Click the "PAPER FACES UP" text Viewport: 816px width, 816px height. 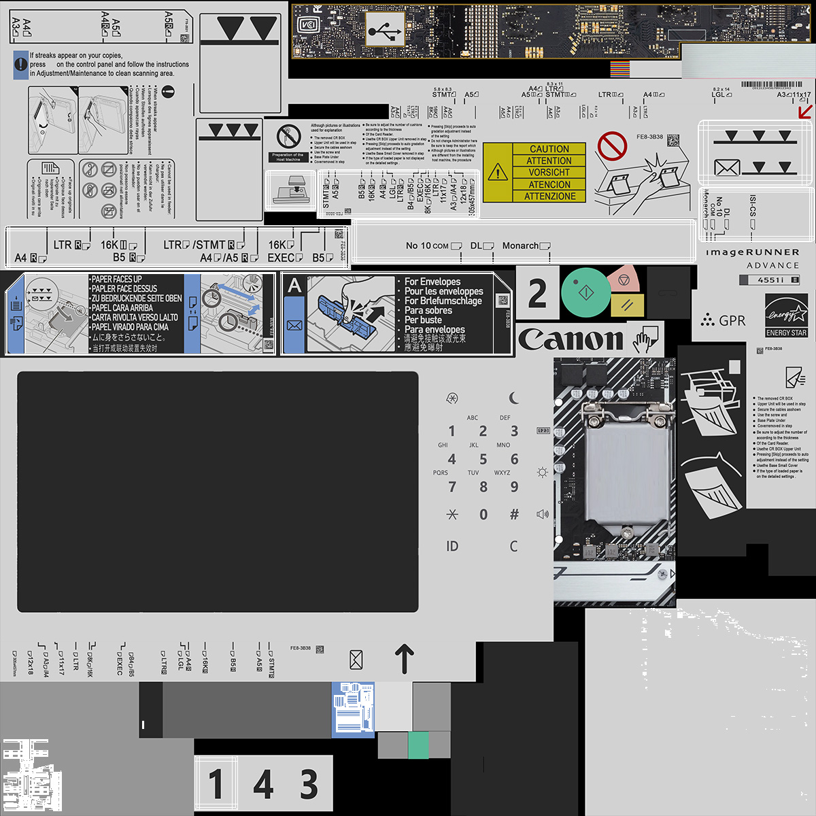(x=117, y=279)
